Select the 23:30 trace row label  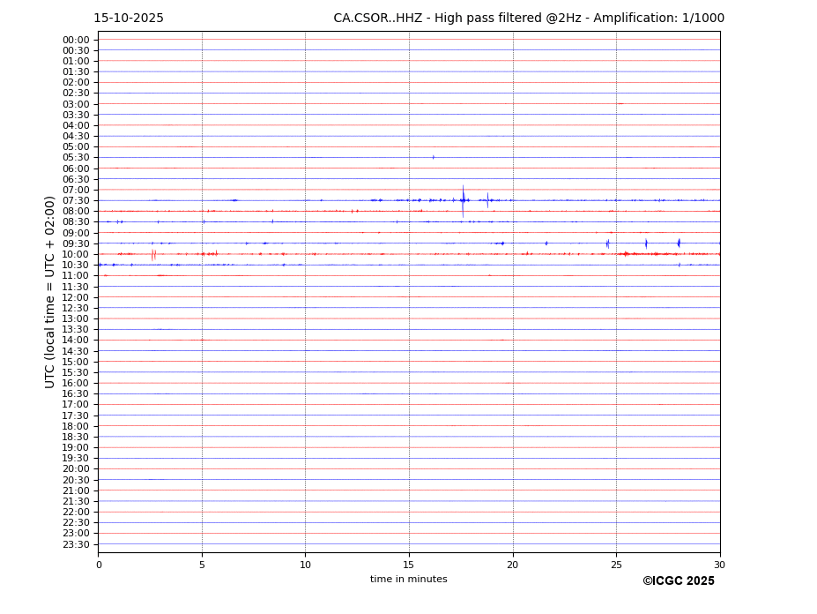click(x=76, y=544)
